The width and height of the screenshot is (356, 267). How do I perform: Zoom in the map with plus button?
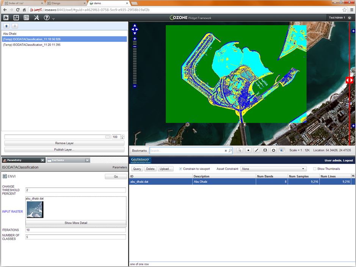(135, 39)
